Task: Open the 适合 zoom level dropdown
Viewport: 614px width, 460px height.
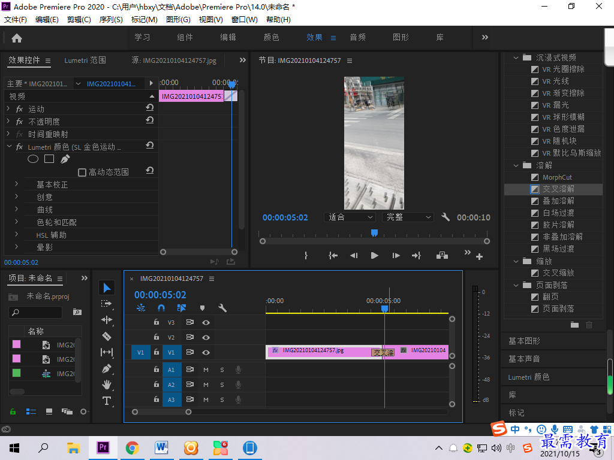Action: (350, 217)
